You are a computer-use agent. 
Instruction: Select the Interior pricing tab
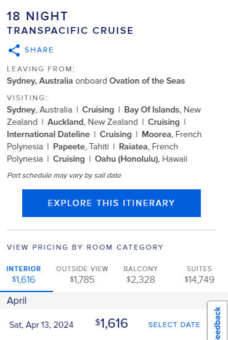23,274
